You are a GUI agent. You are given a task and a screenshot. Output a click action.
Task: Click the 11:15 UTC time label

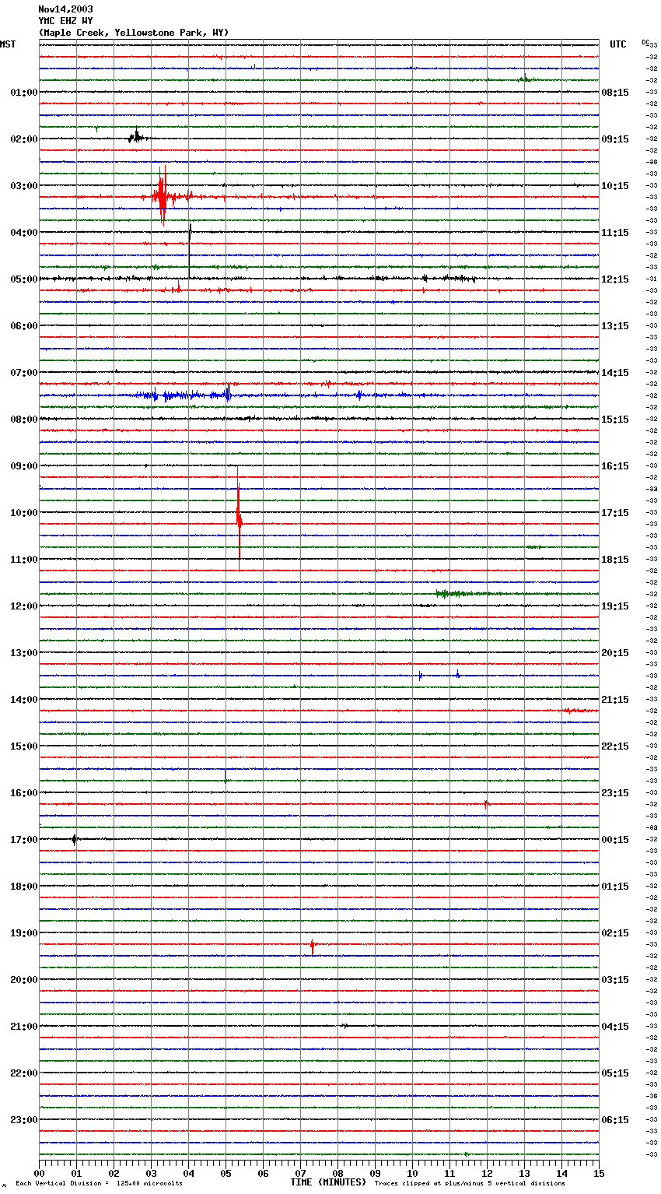(x=615, y=233)
